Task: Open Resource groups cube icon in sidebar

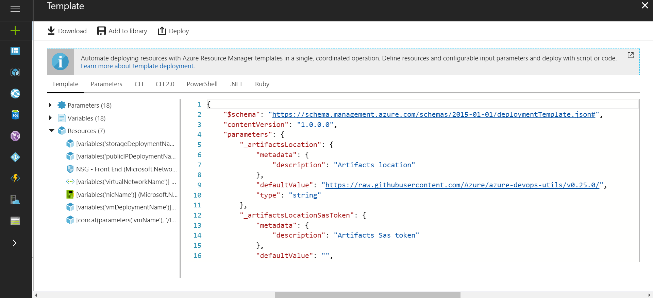Action: (x=15, y=72)
